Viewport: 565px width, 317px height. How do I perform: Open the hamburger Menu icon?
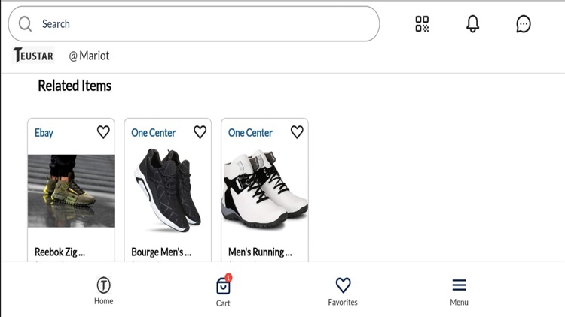click(x=459, y=285)
